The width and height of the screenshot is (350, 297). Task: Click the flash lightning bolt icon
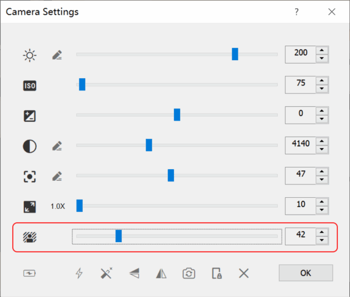(79, 273)
